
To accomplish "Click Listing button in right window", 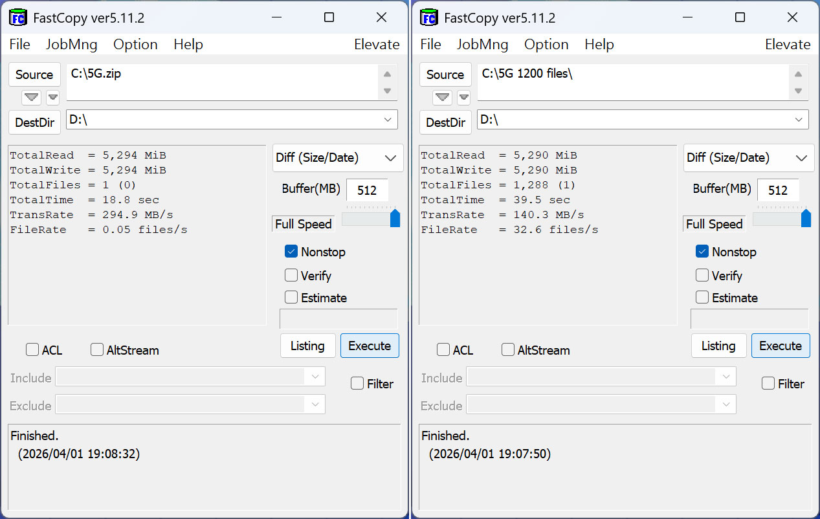I will (x=718, y=346).
